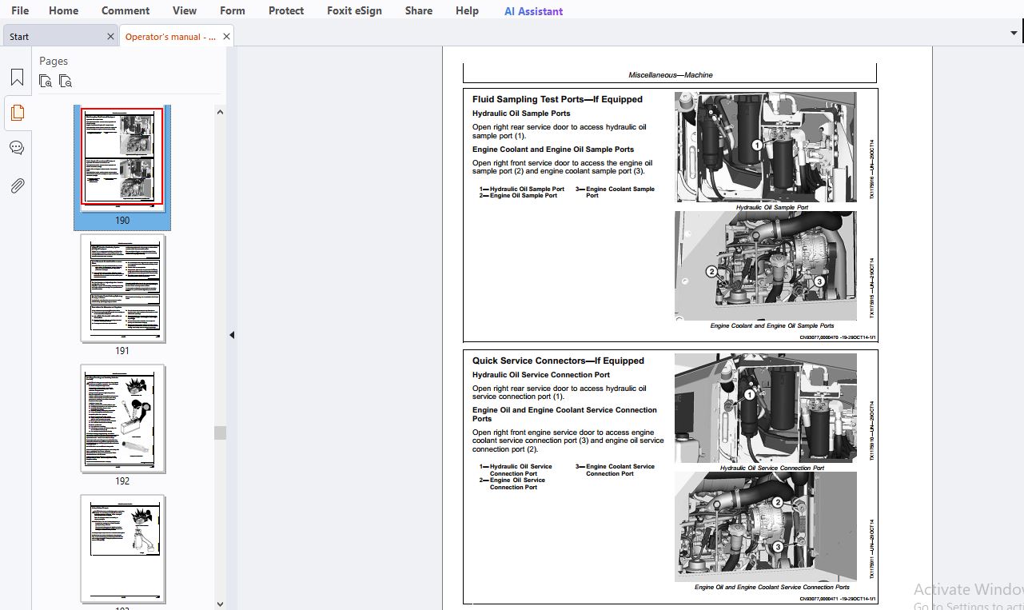The width and height of the screenshot is (1024, 610).
Task: Open the Help ribbon tab
Action: [x=467, y=10]
